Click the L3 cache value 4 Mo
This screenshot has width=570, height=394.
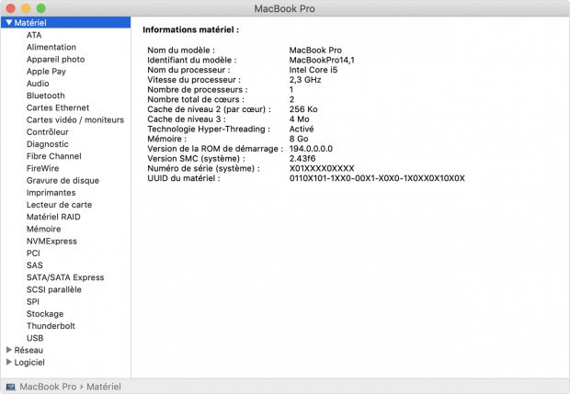[299, 119]
